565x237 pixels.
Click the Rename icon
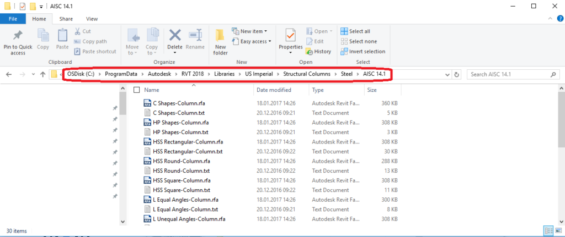[x=195, y=36]
